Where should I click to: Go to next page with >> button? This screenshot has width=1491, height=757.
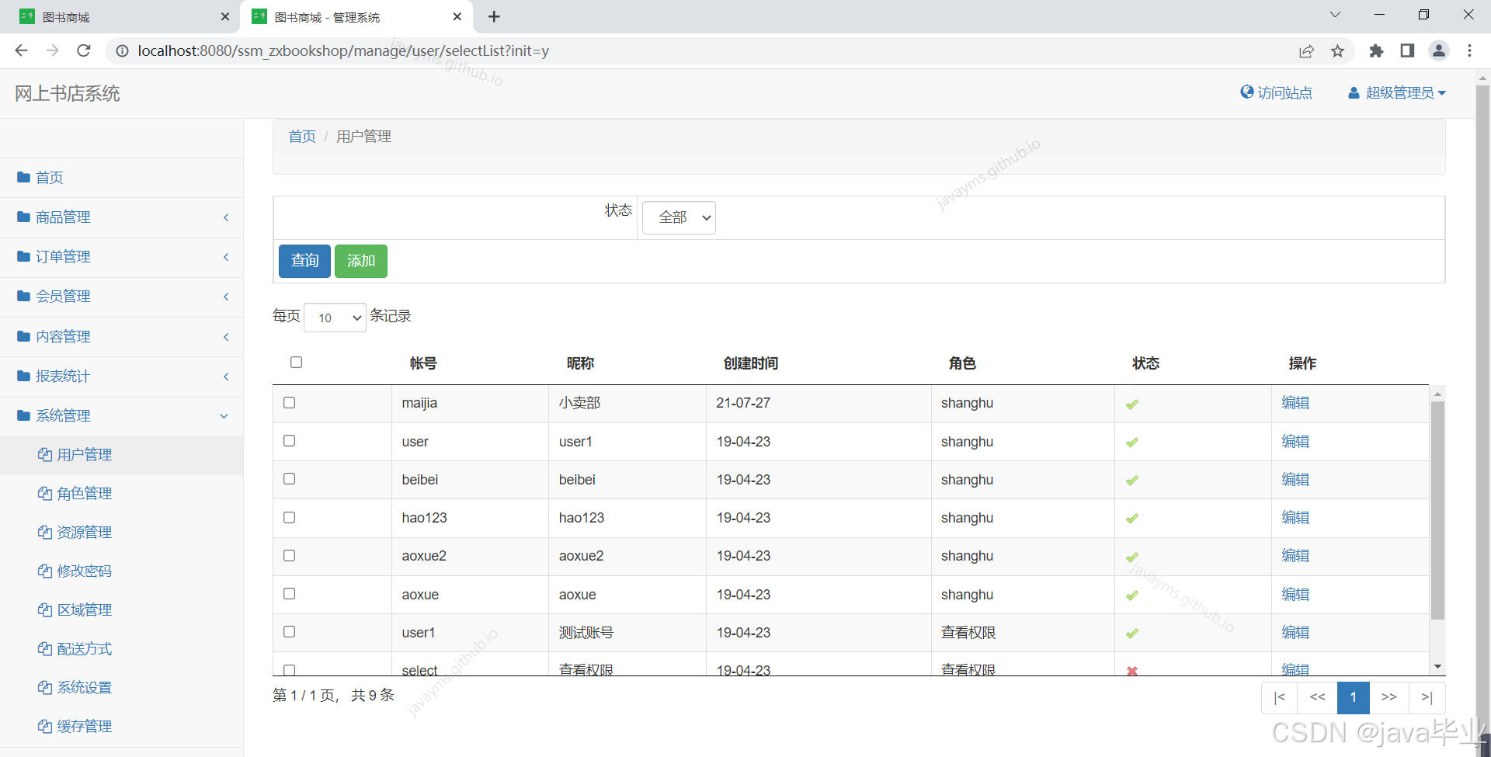click(x=1389, y=697)
